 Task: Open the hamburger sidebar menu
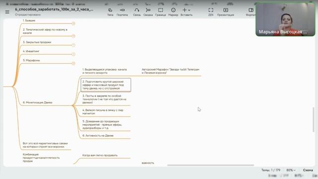point(7,12)
